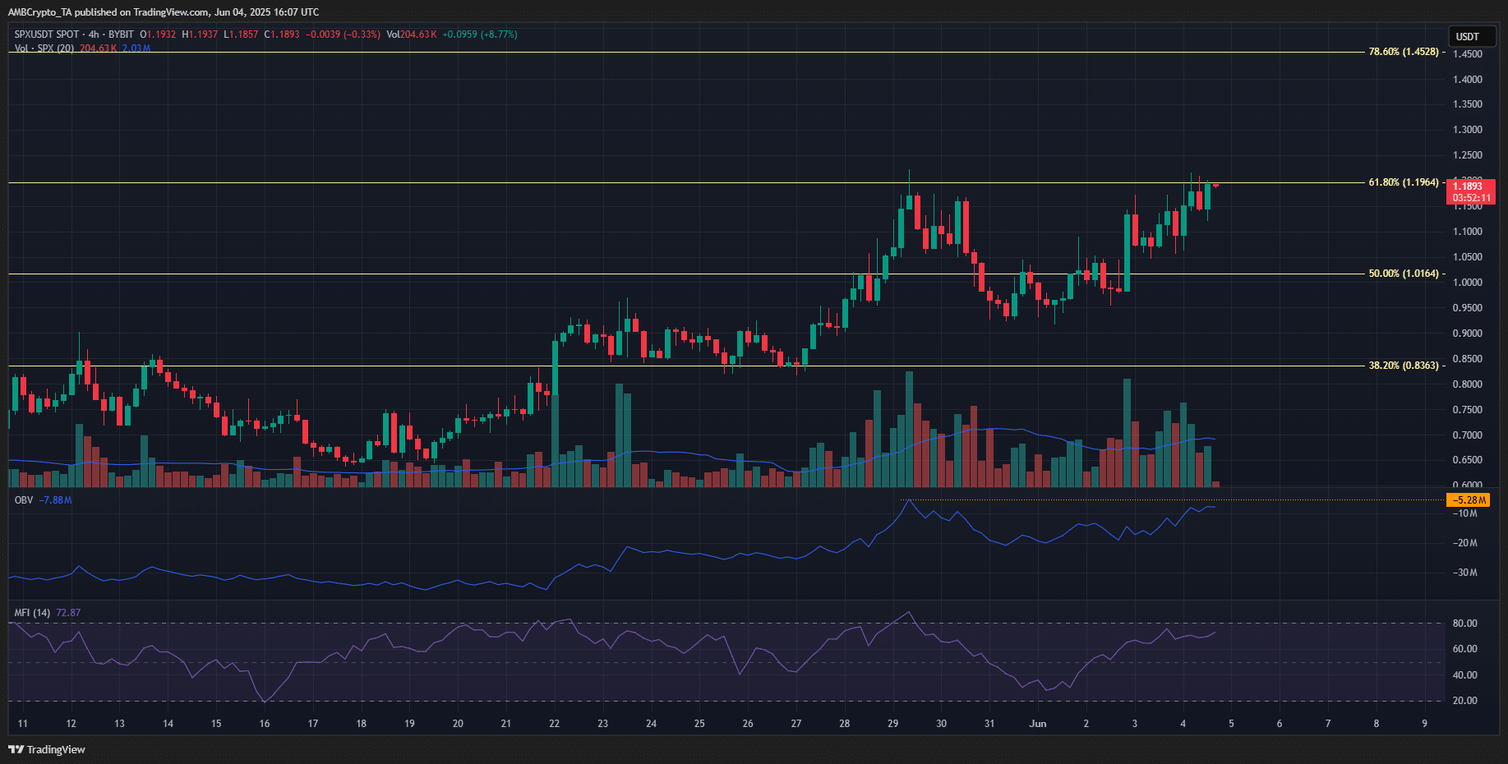Screen dimensions: 1508x764
Task: Click date 31 on the time axis
Action: [989, 724]
